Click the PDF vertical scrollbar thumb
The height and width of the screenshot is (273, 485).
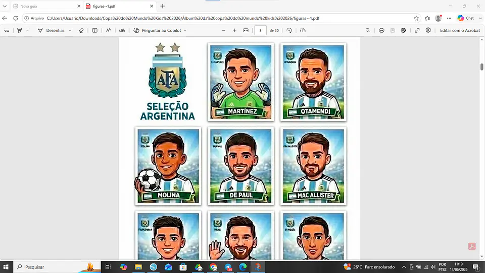481,67
